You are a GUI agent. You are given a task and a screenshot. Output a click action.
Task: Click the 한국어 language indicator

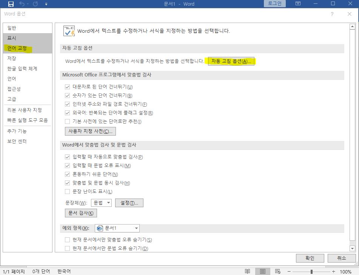tap(64, 271)
